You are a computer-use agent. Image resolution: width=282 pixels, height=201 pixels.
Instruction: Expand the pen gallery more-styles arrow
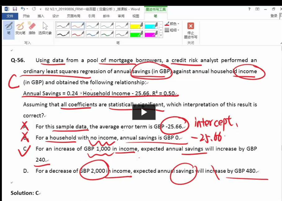coord(161,36)
